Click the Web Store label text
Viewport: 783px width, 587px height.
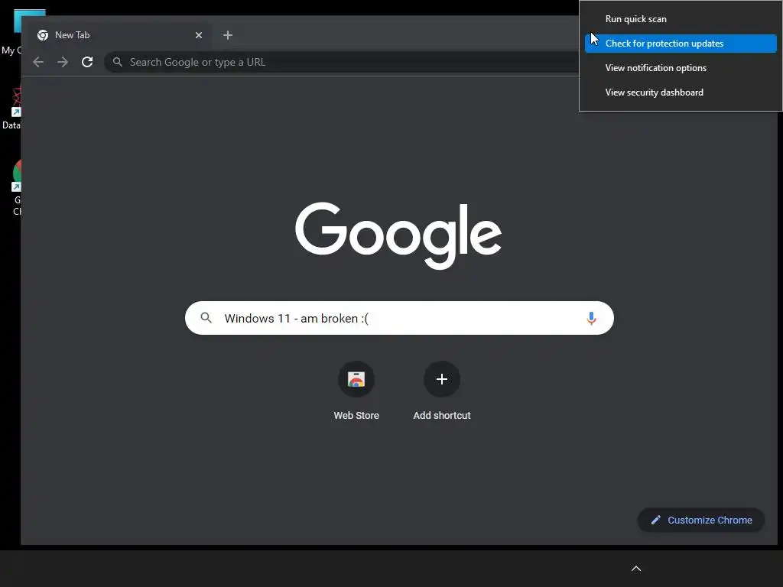(x=356, y=415)
